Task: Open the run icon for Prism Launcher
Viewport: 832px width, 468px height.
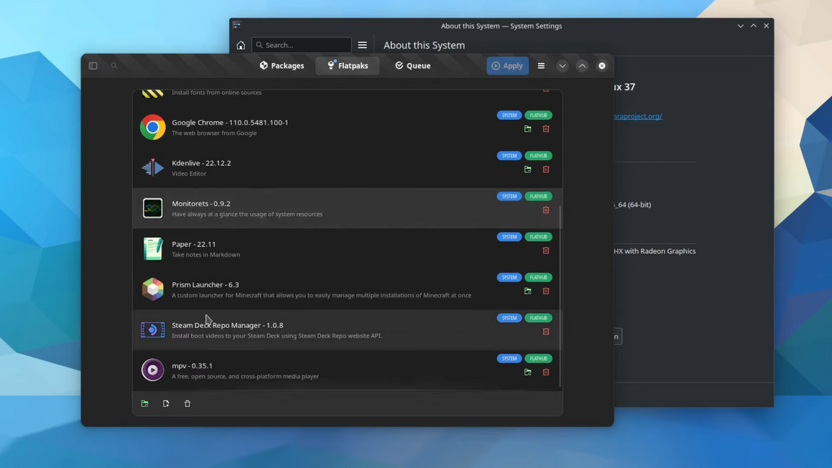Action: click(x=527, y=291)
